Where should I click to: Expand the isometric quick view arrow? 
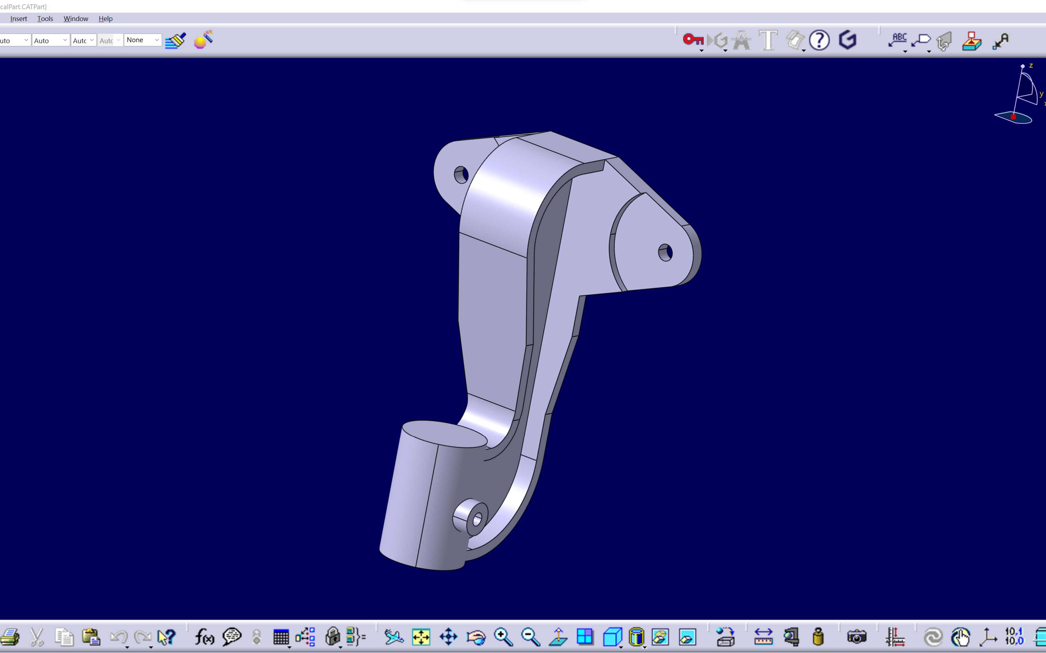(x=621, y=647)
